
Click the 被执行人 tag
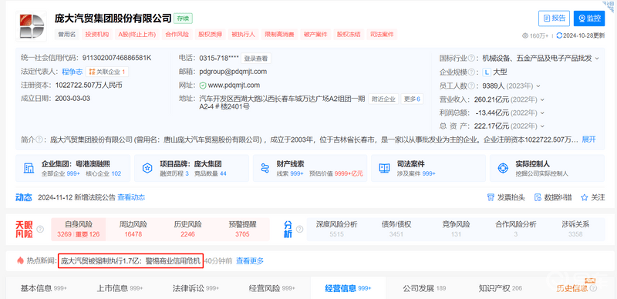243,35
